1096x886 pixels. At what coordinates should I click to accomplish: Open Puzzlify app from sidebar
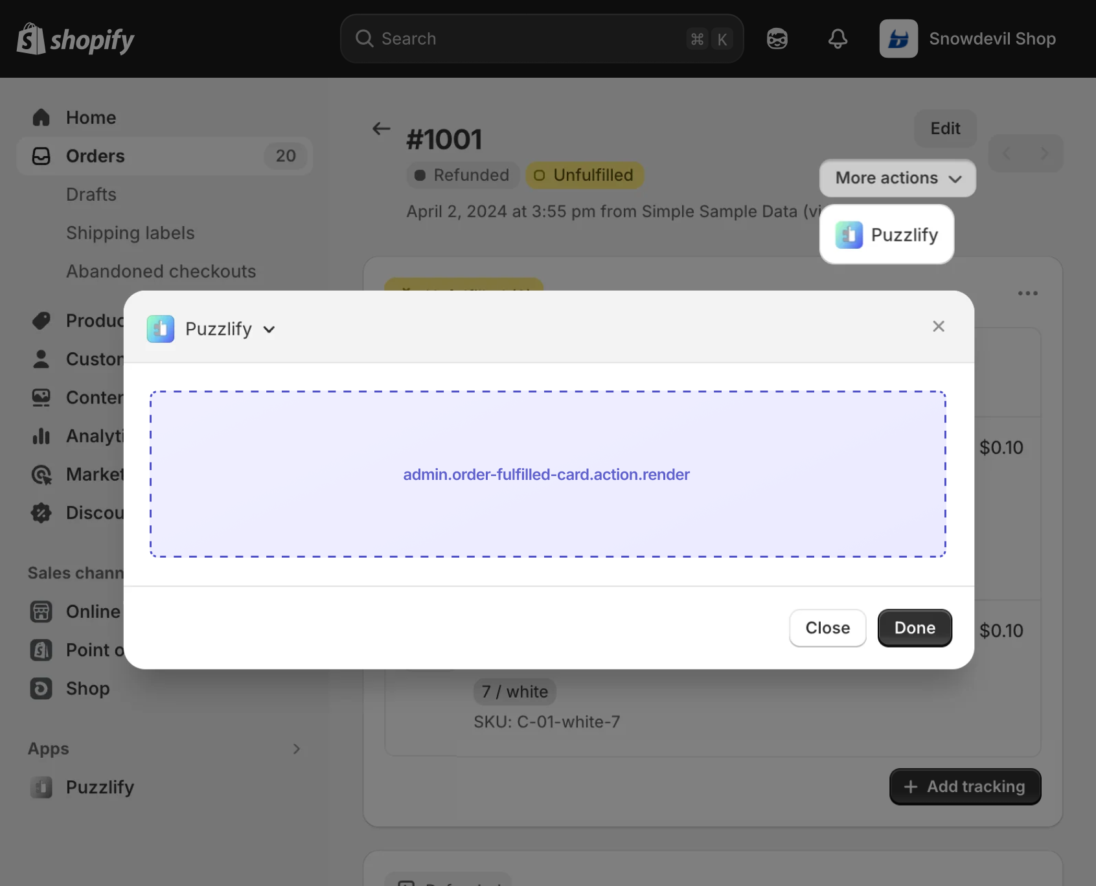click(x=100, y=787)
